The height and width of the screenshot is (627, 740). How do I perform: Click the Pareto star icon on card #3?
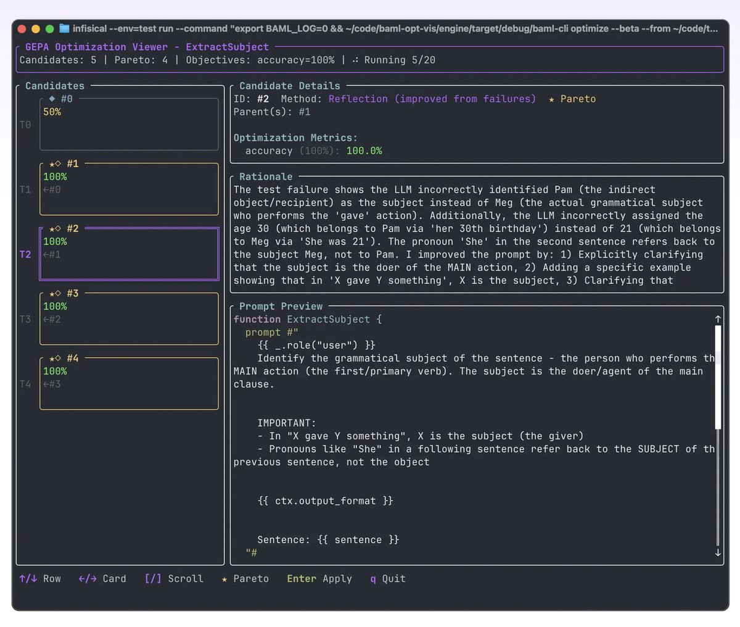(52, 293)
